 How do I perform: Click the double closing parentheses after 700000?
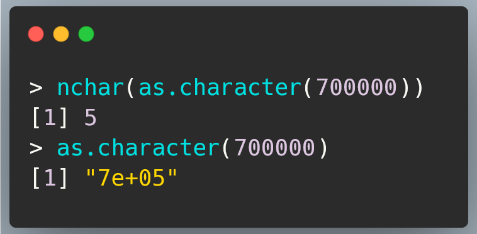click(x=412, y=88)
